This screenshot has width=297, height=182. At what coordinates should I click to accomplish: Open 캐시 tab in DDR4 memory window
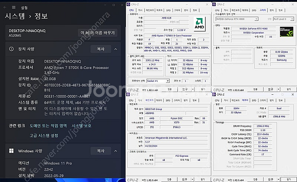pos(226,100)
